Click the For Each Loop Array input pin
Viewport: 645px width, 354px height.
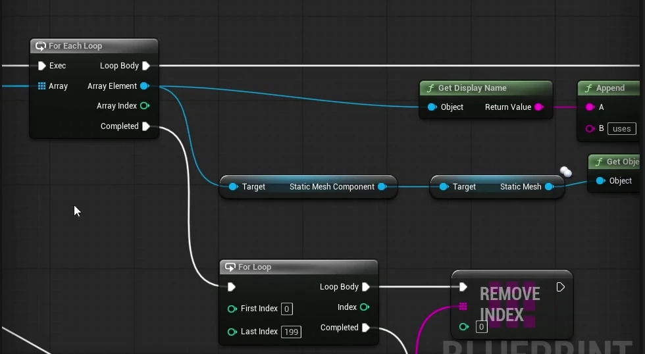[41, 86]
